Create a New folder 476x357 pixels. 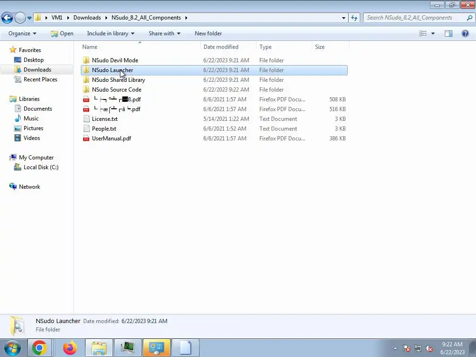(x=208, y=33)
